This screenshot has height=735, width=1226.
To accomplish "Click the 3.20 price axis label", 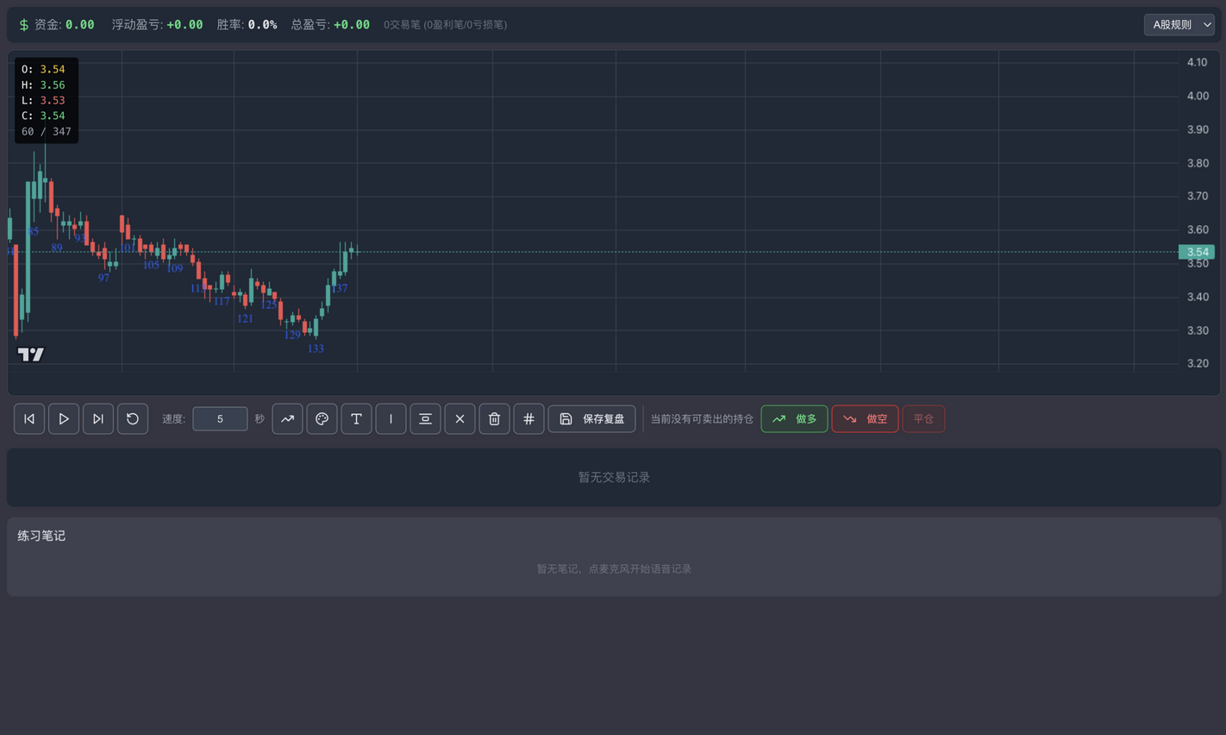I will [1198, 363].
